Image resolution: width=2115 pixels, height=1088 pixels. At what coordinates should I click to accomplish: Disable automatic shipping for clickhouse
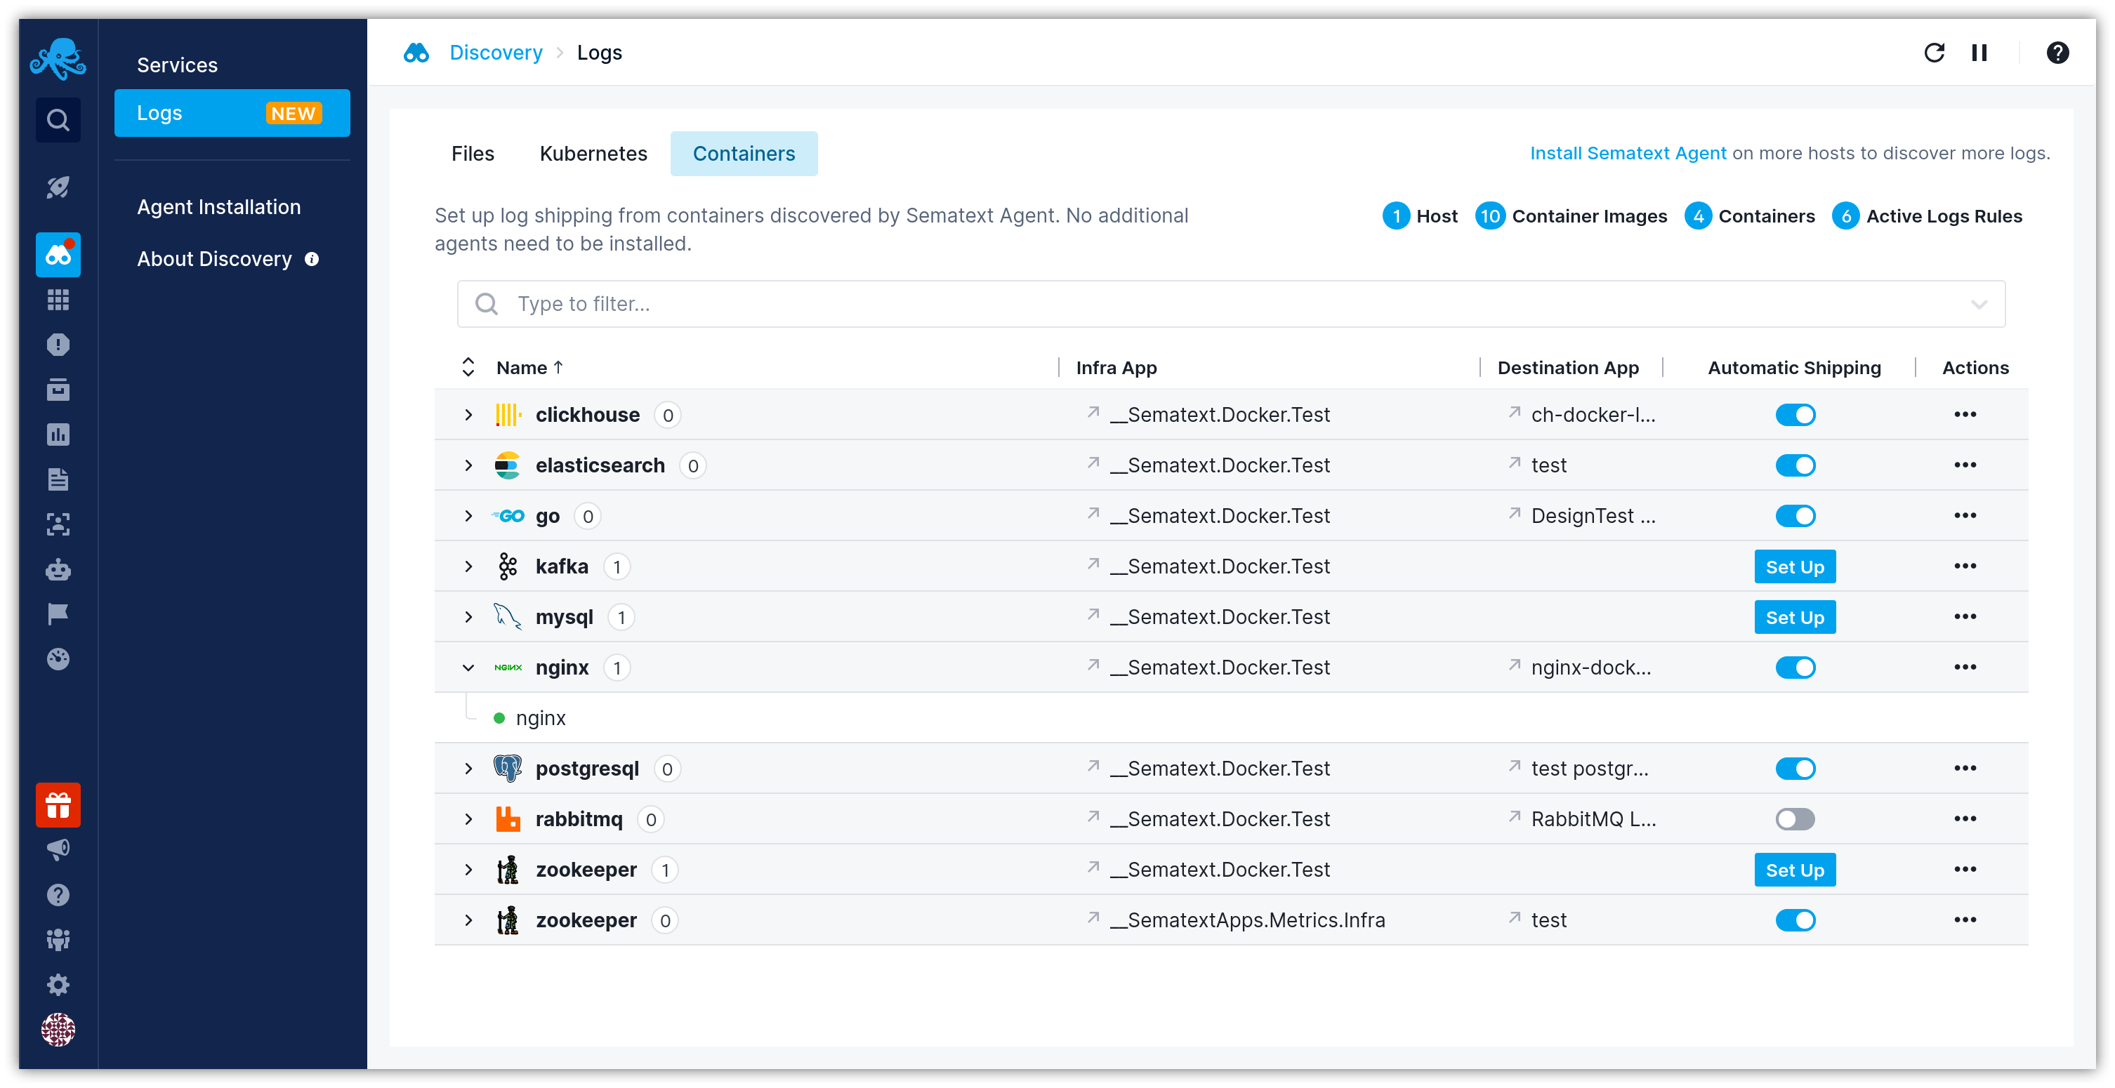click(x=1795, y=415)
